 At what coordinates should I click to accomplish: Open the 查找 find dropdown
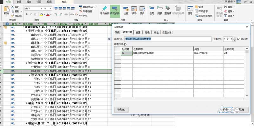pyautogui.click(x=235, y=7)
